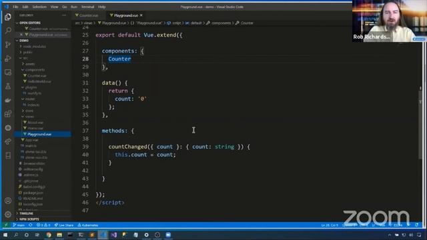The image size is (427, 240).
Task: Click the Accounts icon in activity bar
Action: point(8,201)
